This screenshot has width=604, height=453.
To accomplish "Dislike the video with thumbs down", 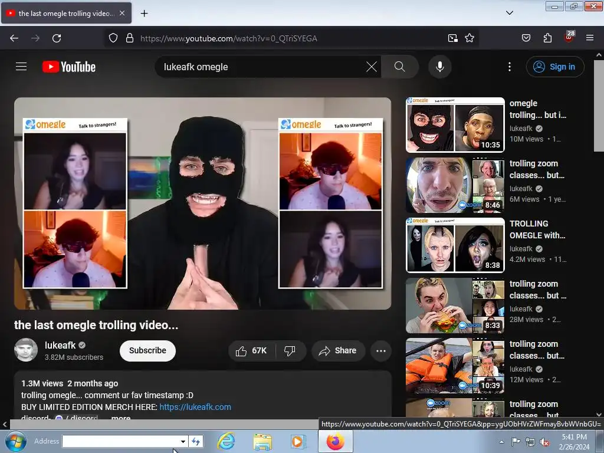I will point(290,351).
